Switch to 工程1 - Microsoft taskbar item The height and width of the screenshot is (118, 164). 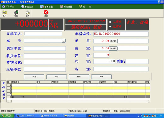coord(27,116)
